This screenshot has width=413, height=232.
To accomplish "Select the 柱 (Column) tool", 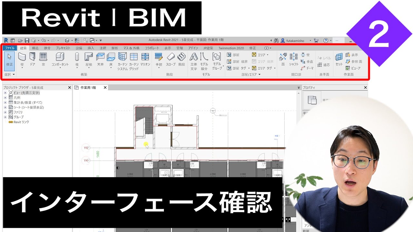I will point(77,60).
